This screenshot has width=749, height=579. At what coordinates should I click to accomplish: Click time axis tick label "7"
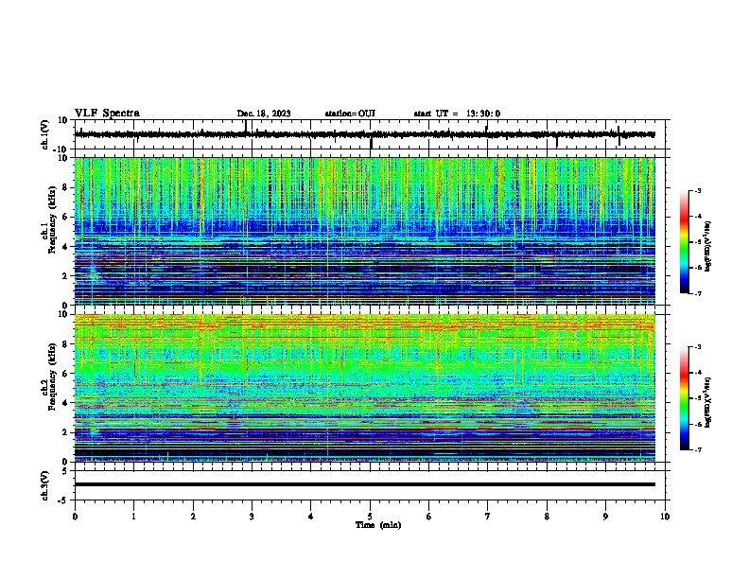(488, 517)
